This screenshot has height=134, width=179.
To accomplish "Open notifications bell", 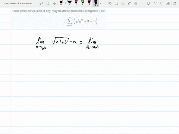I will tap(148, 3).
